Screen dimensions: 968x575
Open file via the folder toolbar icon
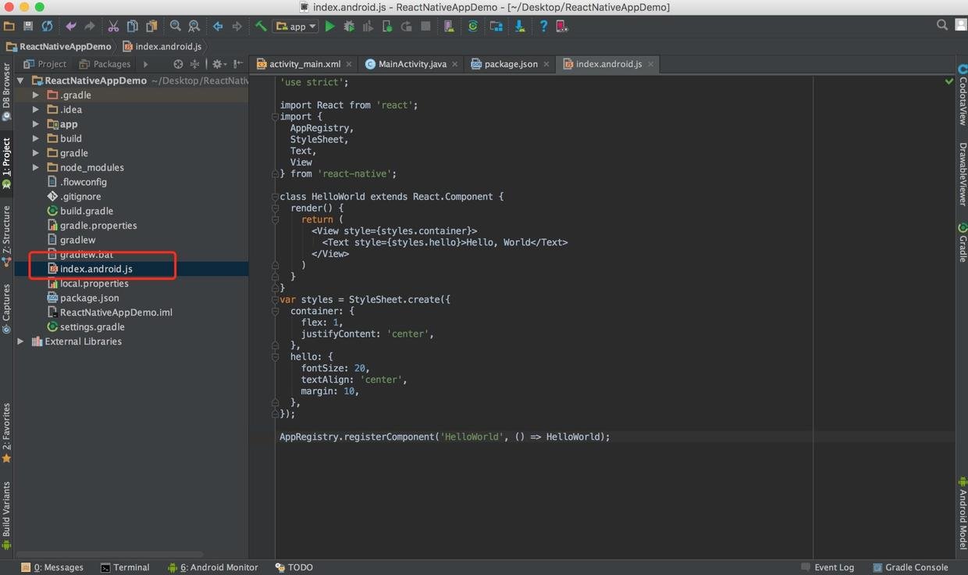(x=9, y=26)
